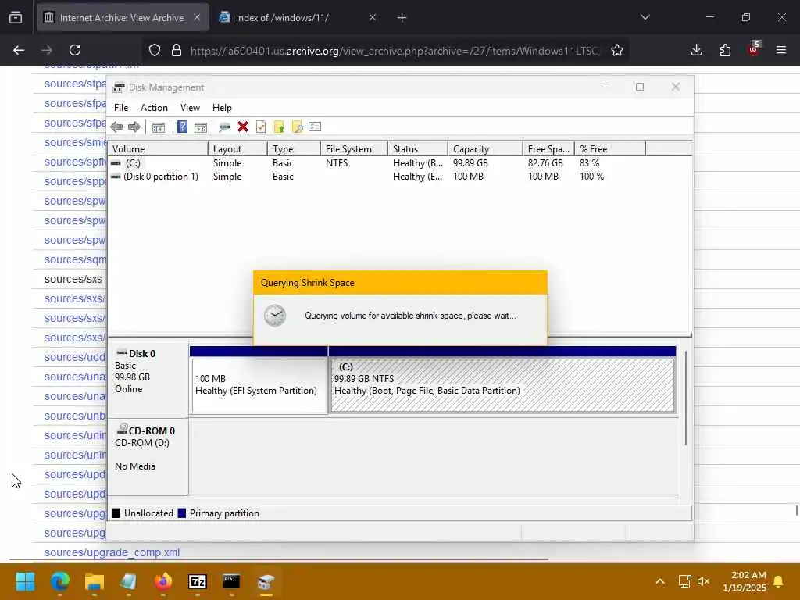Sort by the % Free column header
The width and height of the screenshot is (800, 600).
[x=609, y=149]
